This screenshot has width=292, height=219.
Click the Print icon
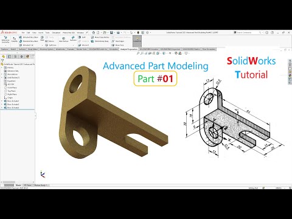118,32
